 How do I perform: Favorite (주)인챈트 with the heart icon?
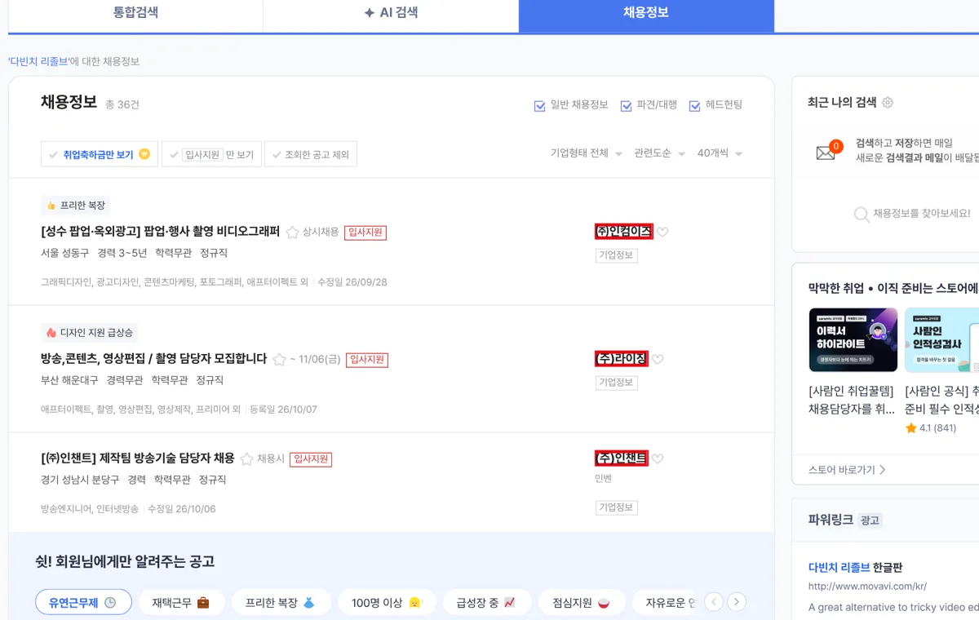(x=658, y=459)
